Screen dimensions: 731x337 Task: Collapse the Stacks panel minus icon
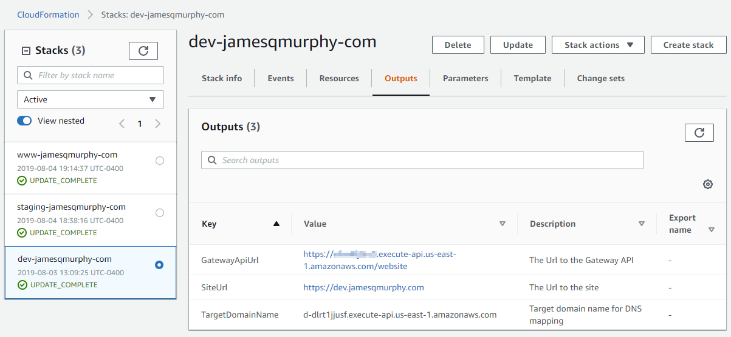(26, 51)
